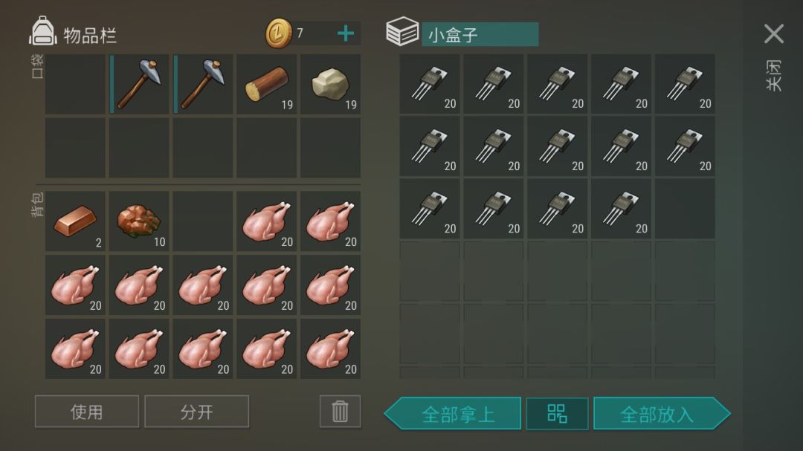The image size is (803, 451).
Task: Click the trash can delete icon
Action: (x=340, y=411)
